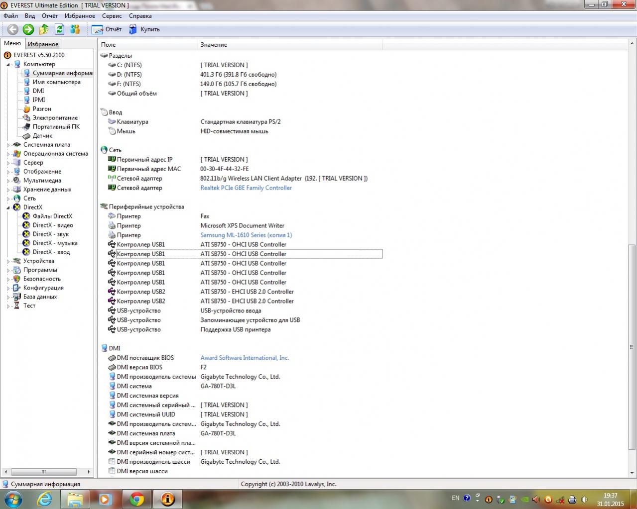Click the scroll down arrow of main list
This screenshot has height=509, width=637.
point(633,473)
